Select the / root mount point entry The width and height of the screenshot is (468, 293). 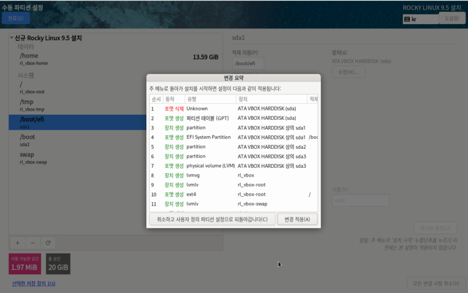78,87
